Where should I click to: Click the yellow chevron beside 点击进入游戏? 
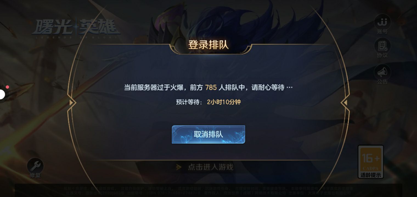179,167
